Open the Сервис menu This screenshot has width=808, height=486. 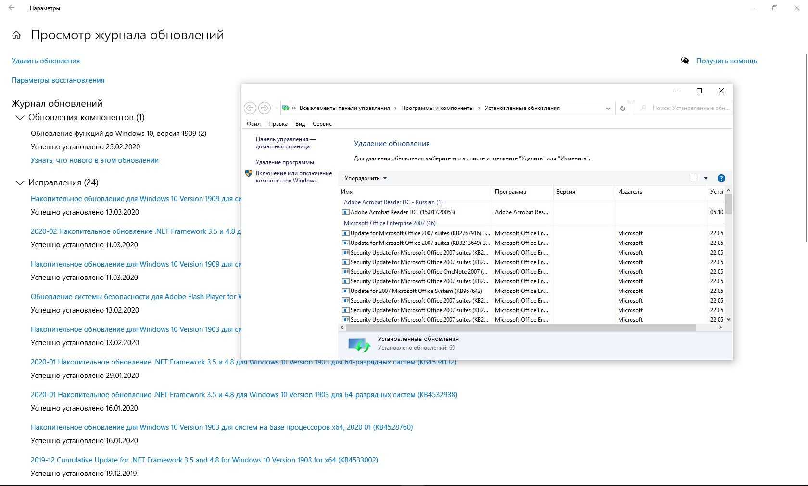[322, 124]
